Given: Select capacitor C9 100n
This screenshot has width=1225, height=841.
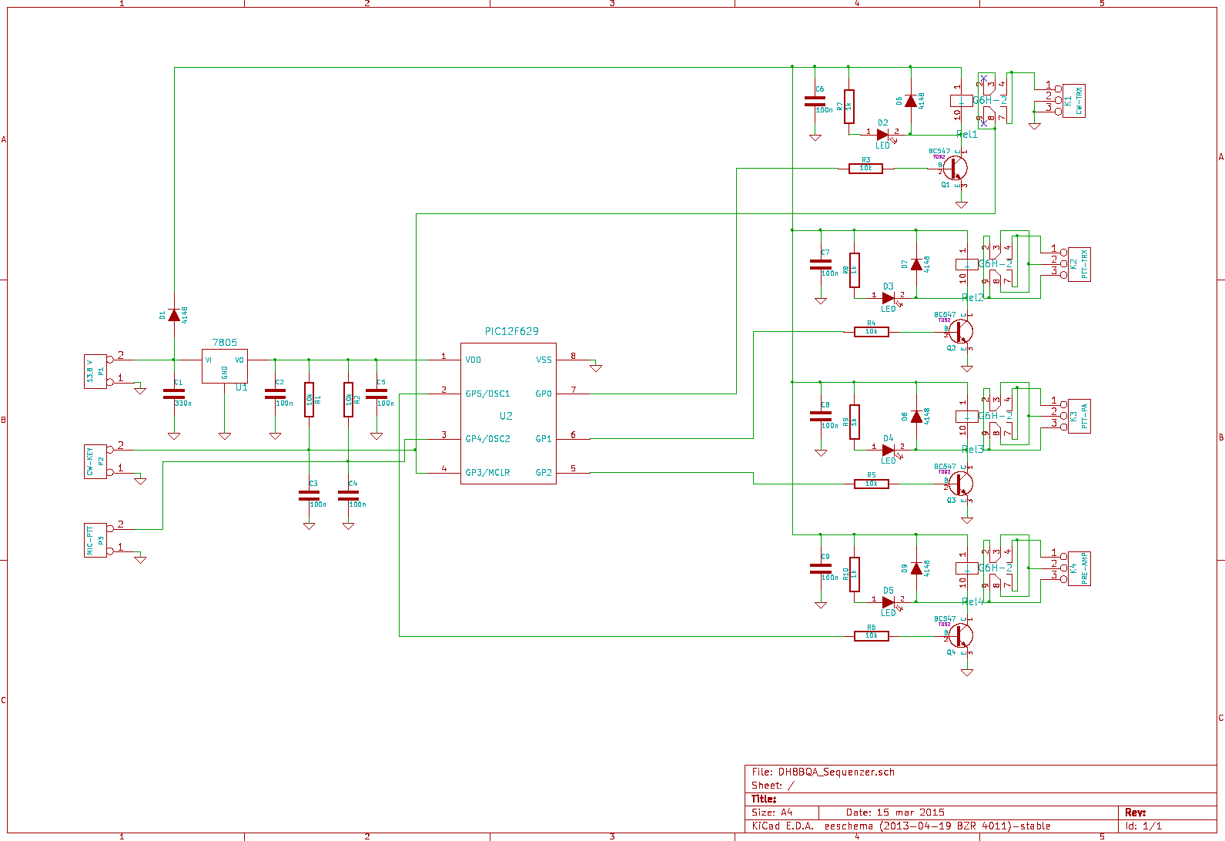Looking at the screenshot, I should coord(820,568).
